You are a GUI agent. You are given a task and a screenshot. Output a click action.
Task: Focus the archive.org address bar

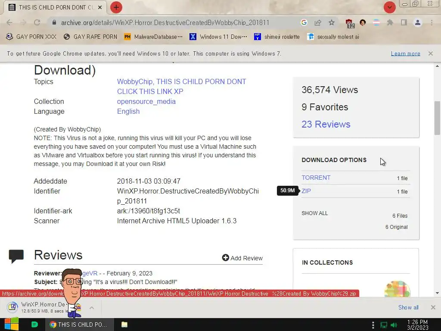click(165, 22)
